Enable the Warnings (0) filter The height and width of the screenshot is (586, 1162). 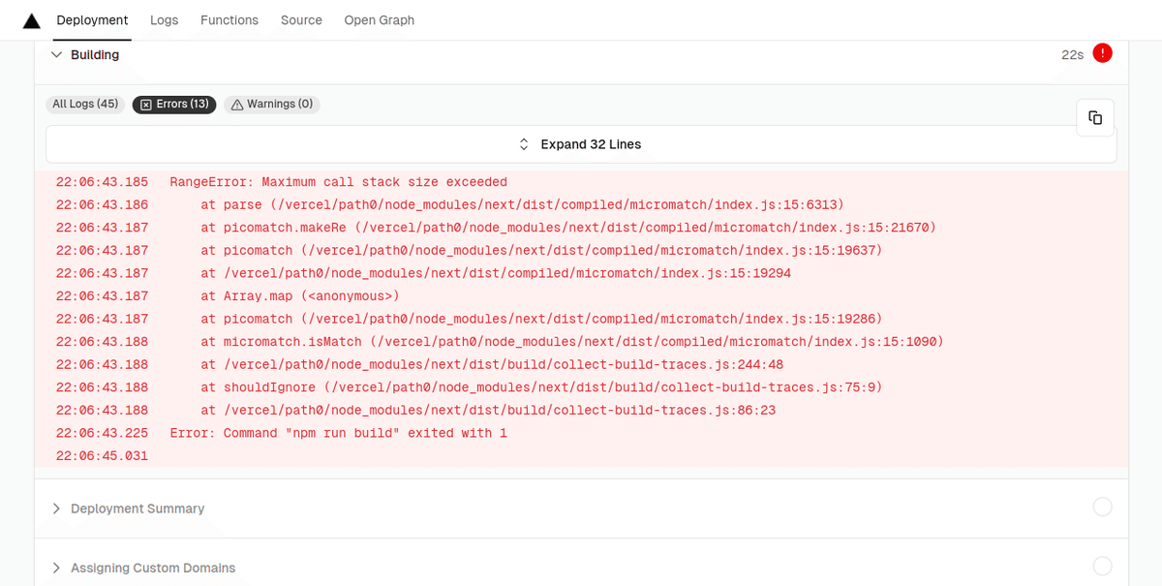tap(271, 104)
